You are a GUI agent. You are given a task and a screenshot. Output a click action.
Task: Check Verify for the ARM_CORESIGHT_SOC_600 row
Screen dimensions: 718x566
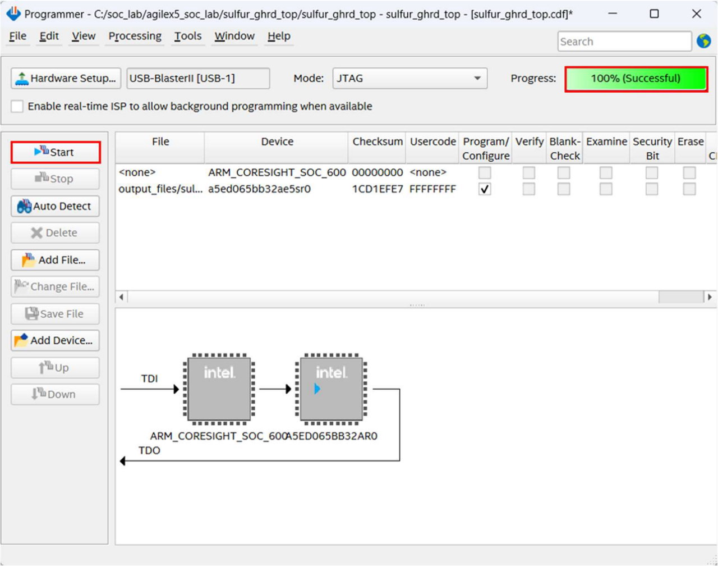tap(528, 172)
